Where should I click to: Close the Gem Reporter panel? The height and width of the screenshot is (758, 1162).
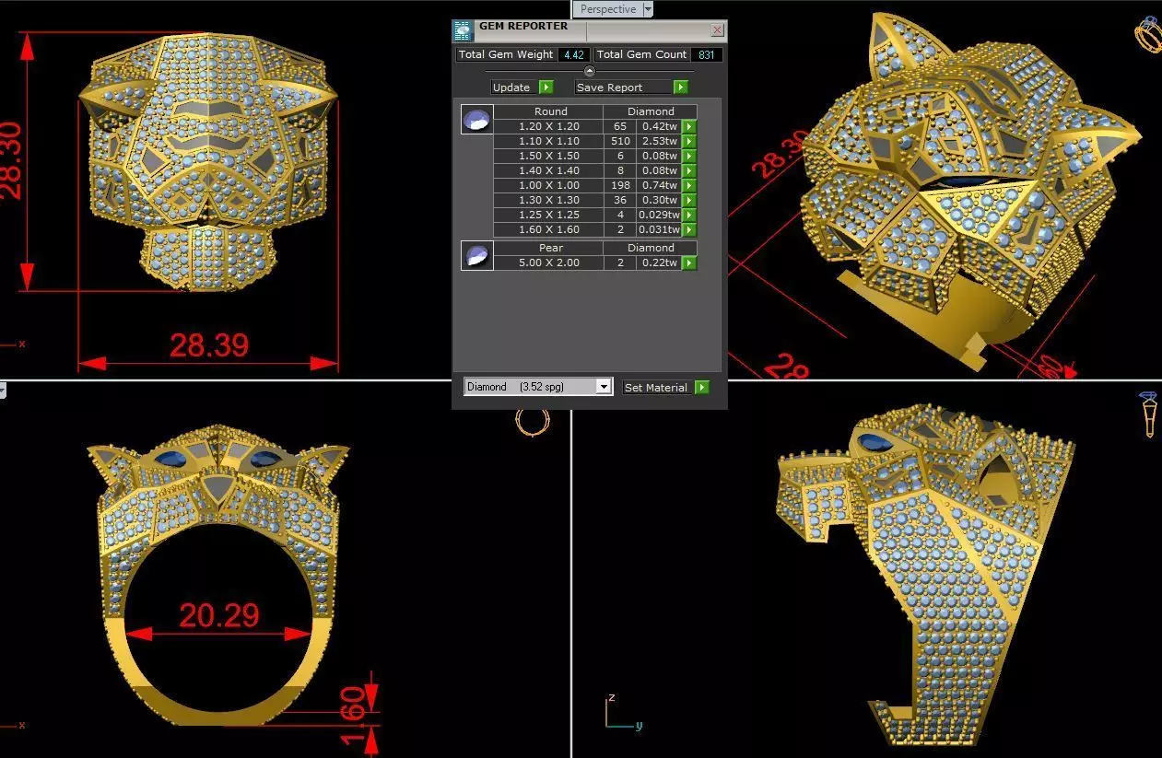pos(717,30)
